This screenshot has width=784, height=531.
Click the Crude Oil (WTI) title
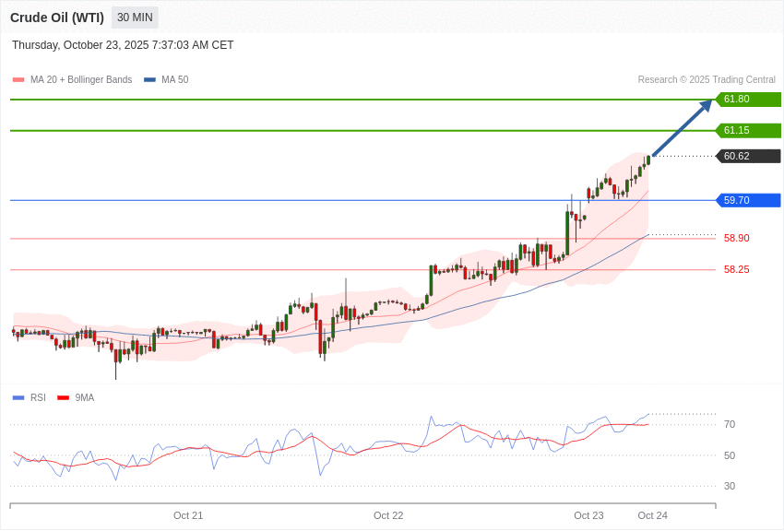click(57, 18)
